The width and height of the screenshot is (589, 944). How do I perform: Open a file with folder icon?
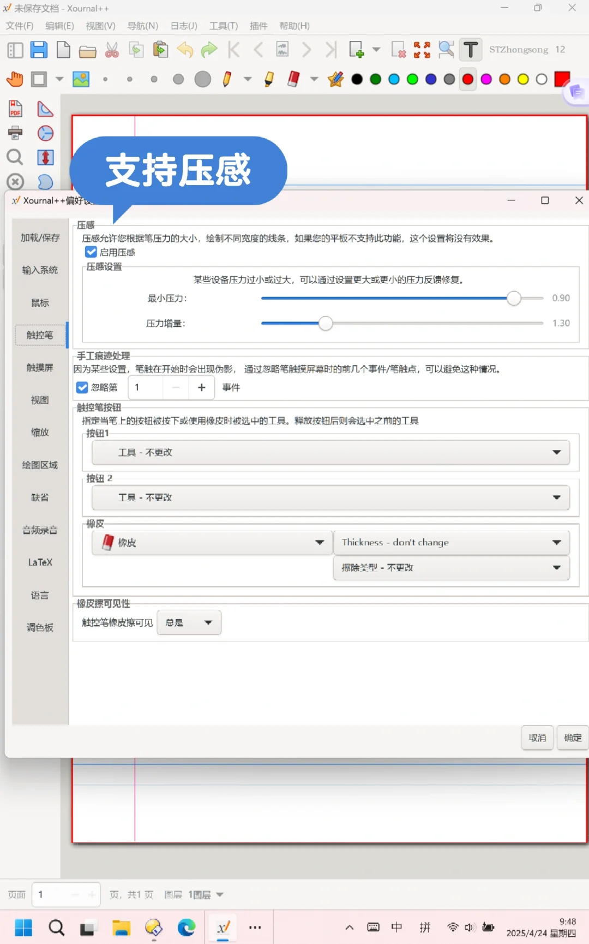point(87,51)
